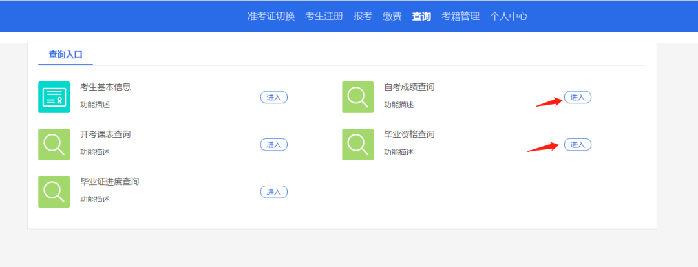Select 报考 in the top navigation

363,16
